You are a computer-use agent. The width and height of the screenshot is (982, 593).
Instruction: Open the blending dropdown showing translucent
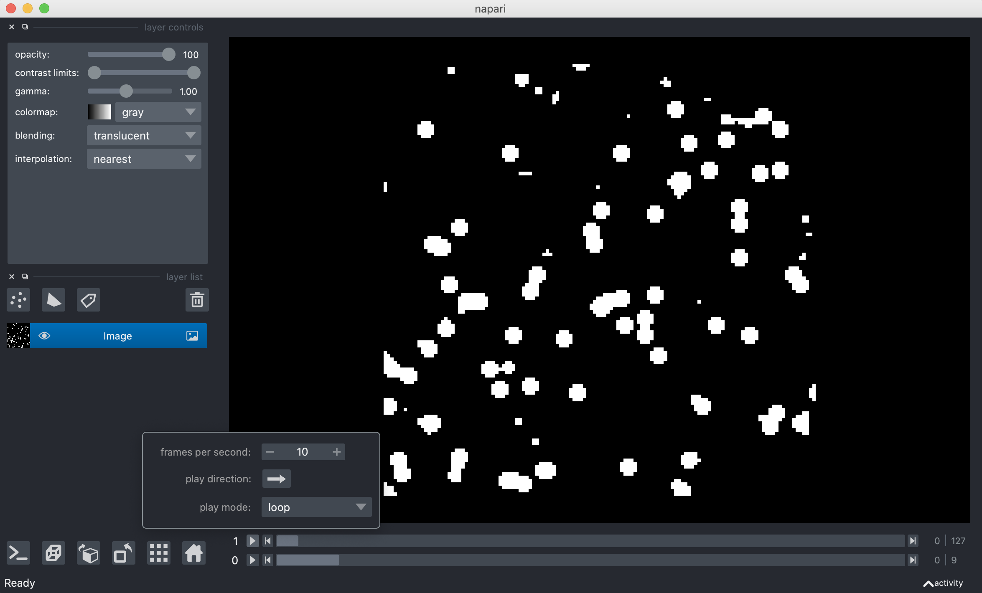click(144, 135)
